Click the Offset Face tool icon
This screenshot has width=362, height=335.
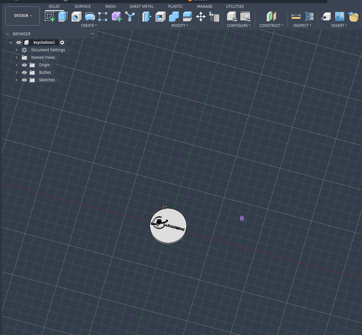[187, 17]
